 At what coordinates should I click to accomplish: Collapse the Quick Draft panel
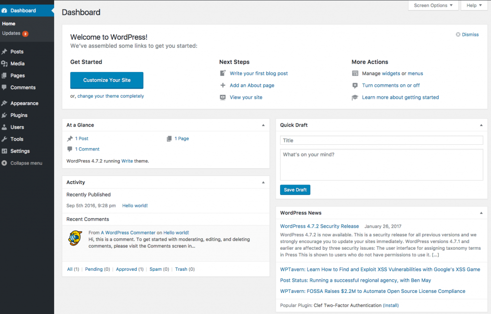click(x=481, y=125)
